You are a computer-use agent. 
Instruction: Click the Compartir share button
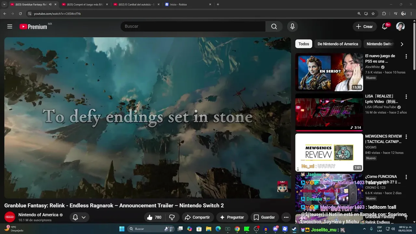[x=197, y=217]
